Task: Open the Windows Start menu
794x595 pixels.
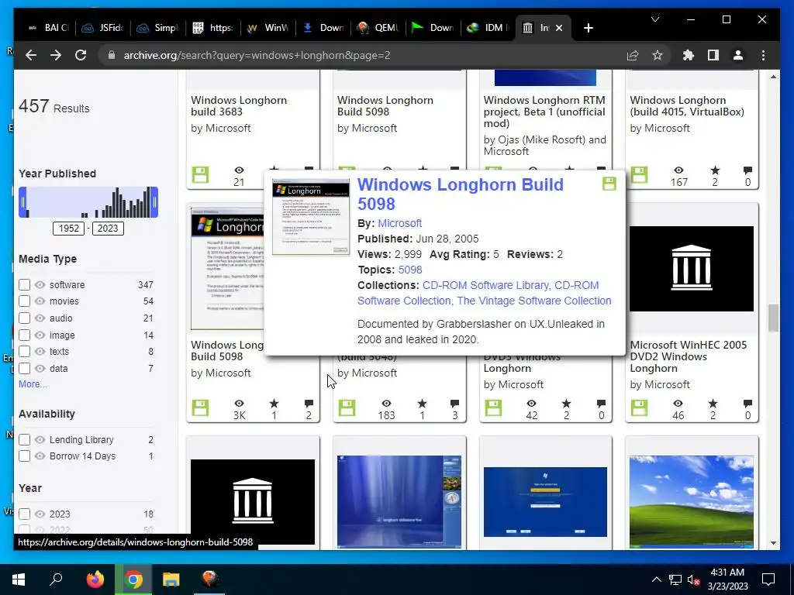Action: pyautogui.click(x=19, y=580)
